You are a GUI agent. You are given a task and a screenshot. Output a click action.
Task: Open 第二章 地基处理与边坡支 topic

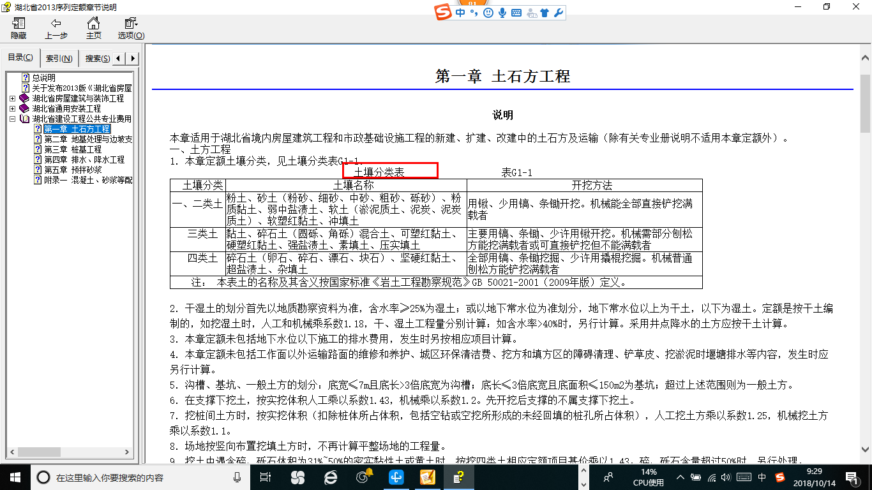(x=88, y=139)
